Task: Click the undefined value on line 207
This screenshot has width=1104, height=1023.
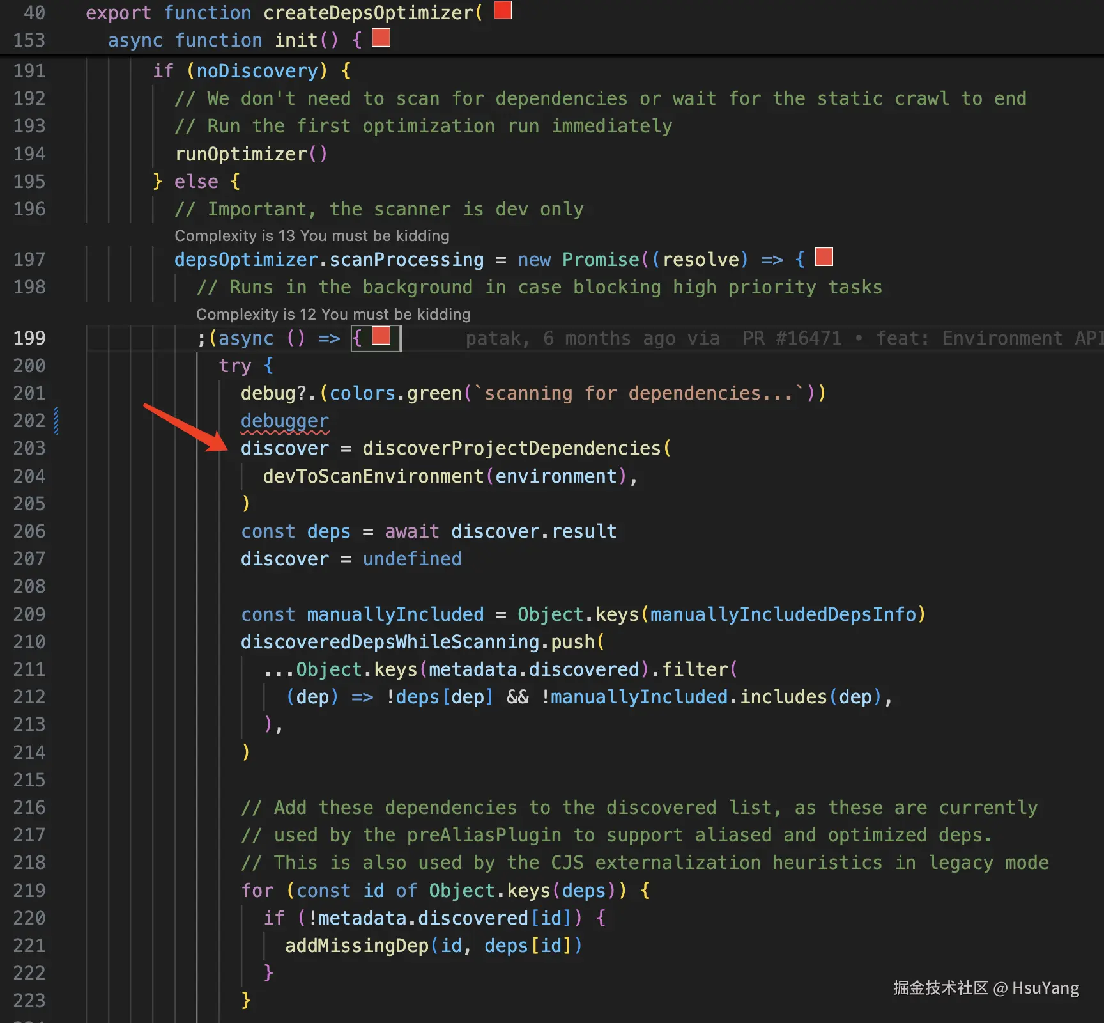Action: 412,559
